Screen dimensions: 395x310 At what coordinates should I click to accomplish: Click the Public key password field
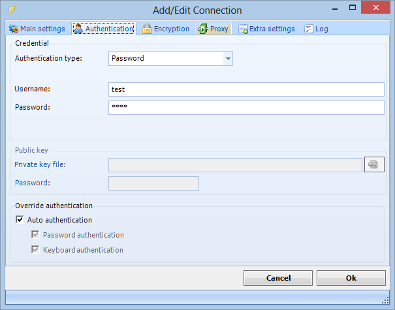coord(153,183)
